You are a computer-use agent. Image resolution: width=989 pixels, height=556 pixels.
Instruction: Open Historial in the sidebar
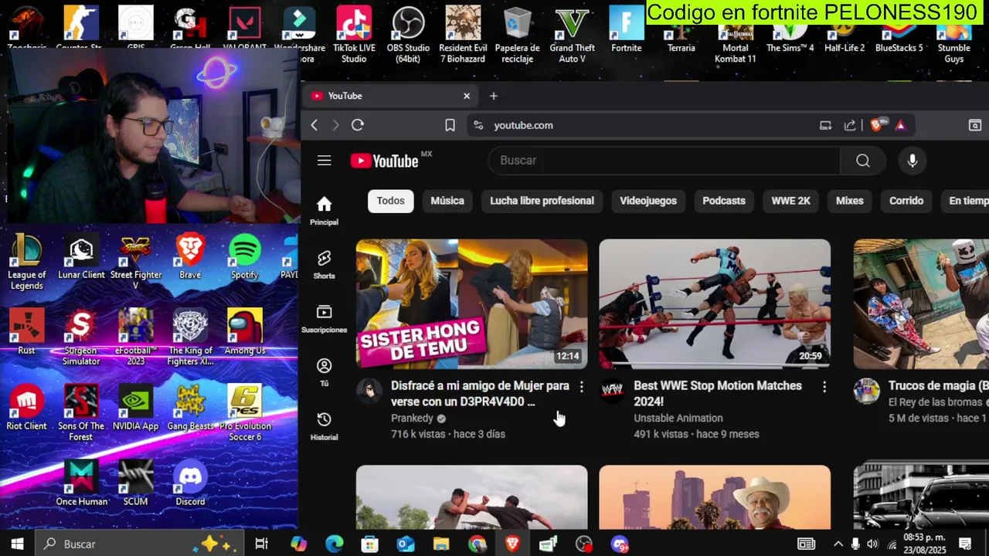point(324,425)
